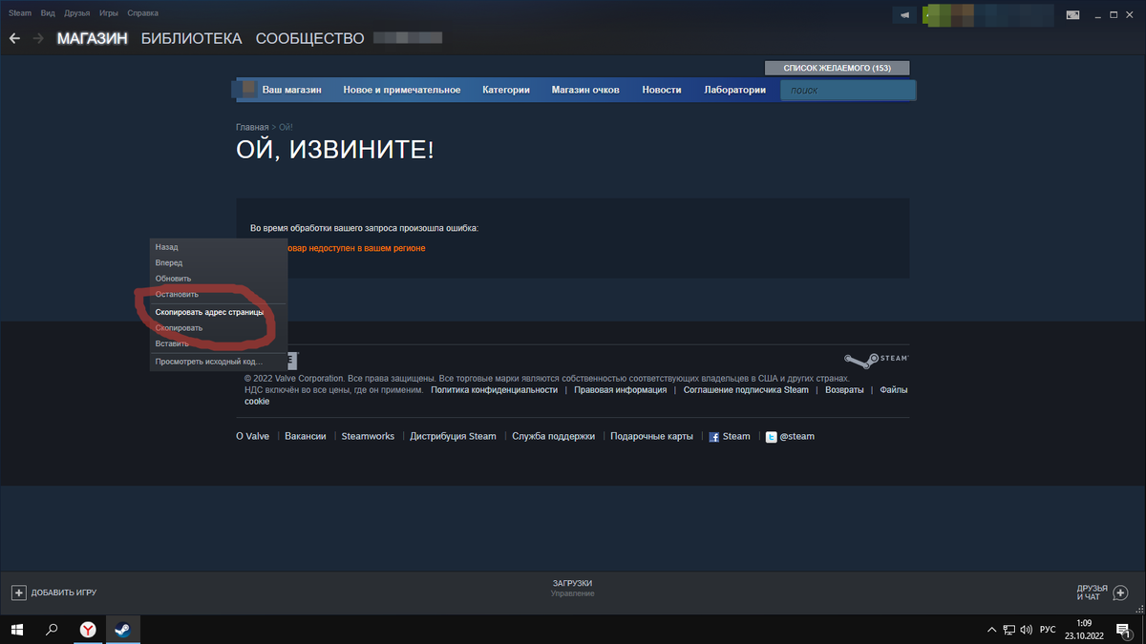Click the Steam taskbar icon

click(x=122, y=630)
